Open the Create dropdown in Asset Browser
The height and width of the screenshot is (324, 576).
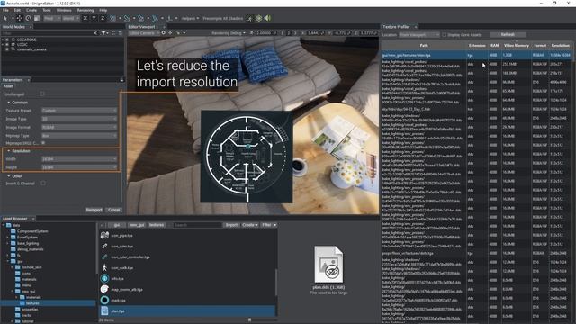point(250,225)
